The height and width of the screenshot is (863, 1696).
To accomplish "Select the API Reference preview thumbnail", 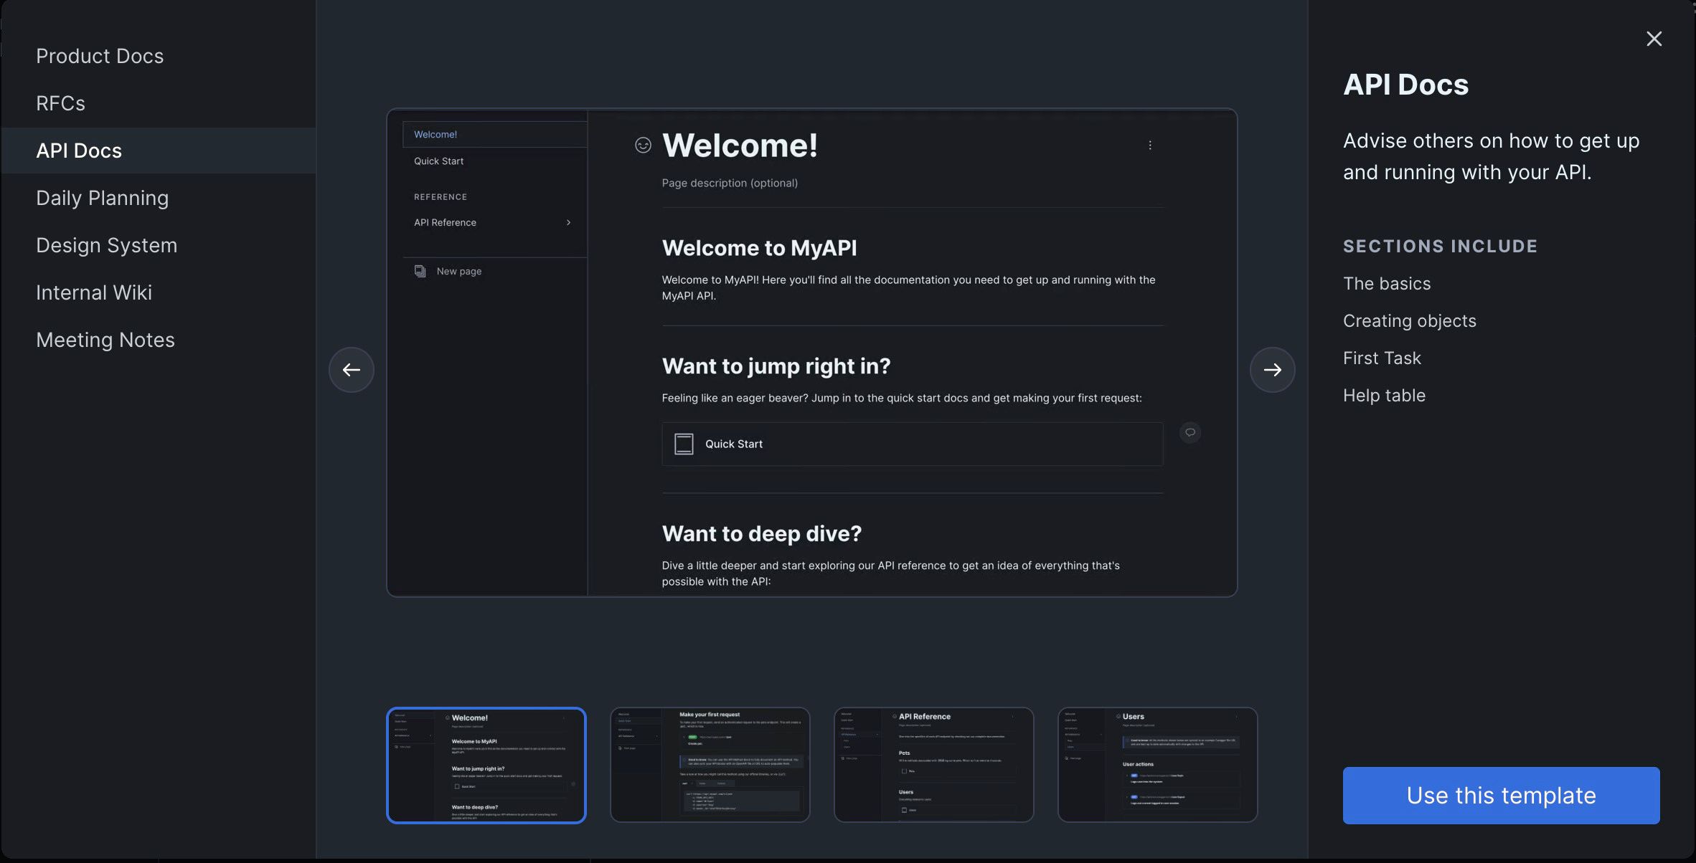I will [x=933, y=765].
